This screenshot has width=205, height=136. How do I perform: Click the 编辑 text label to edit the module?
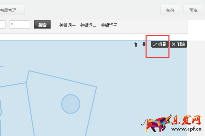coord(162,44)
